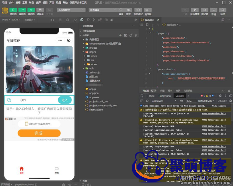The height and width of the screenshot is (186, 233).
Task: Toggle the Editor panel button
Action: pyautogui.click(x=22, y=10)
